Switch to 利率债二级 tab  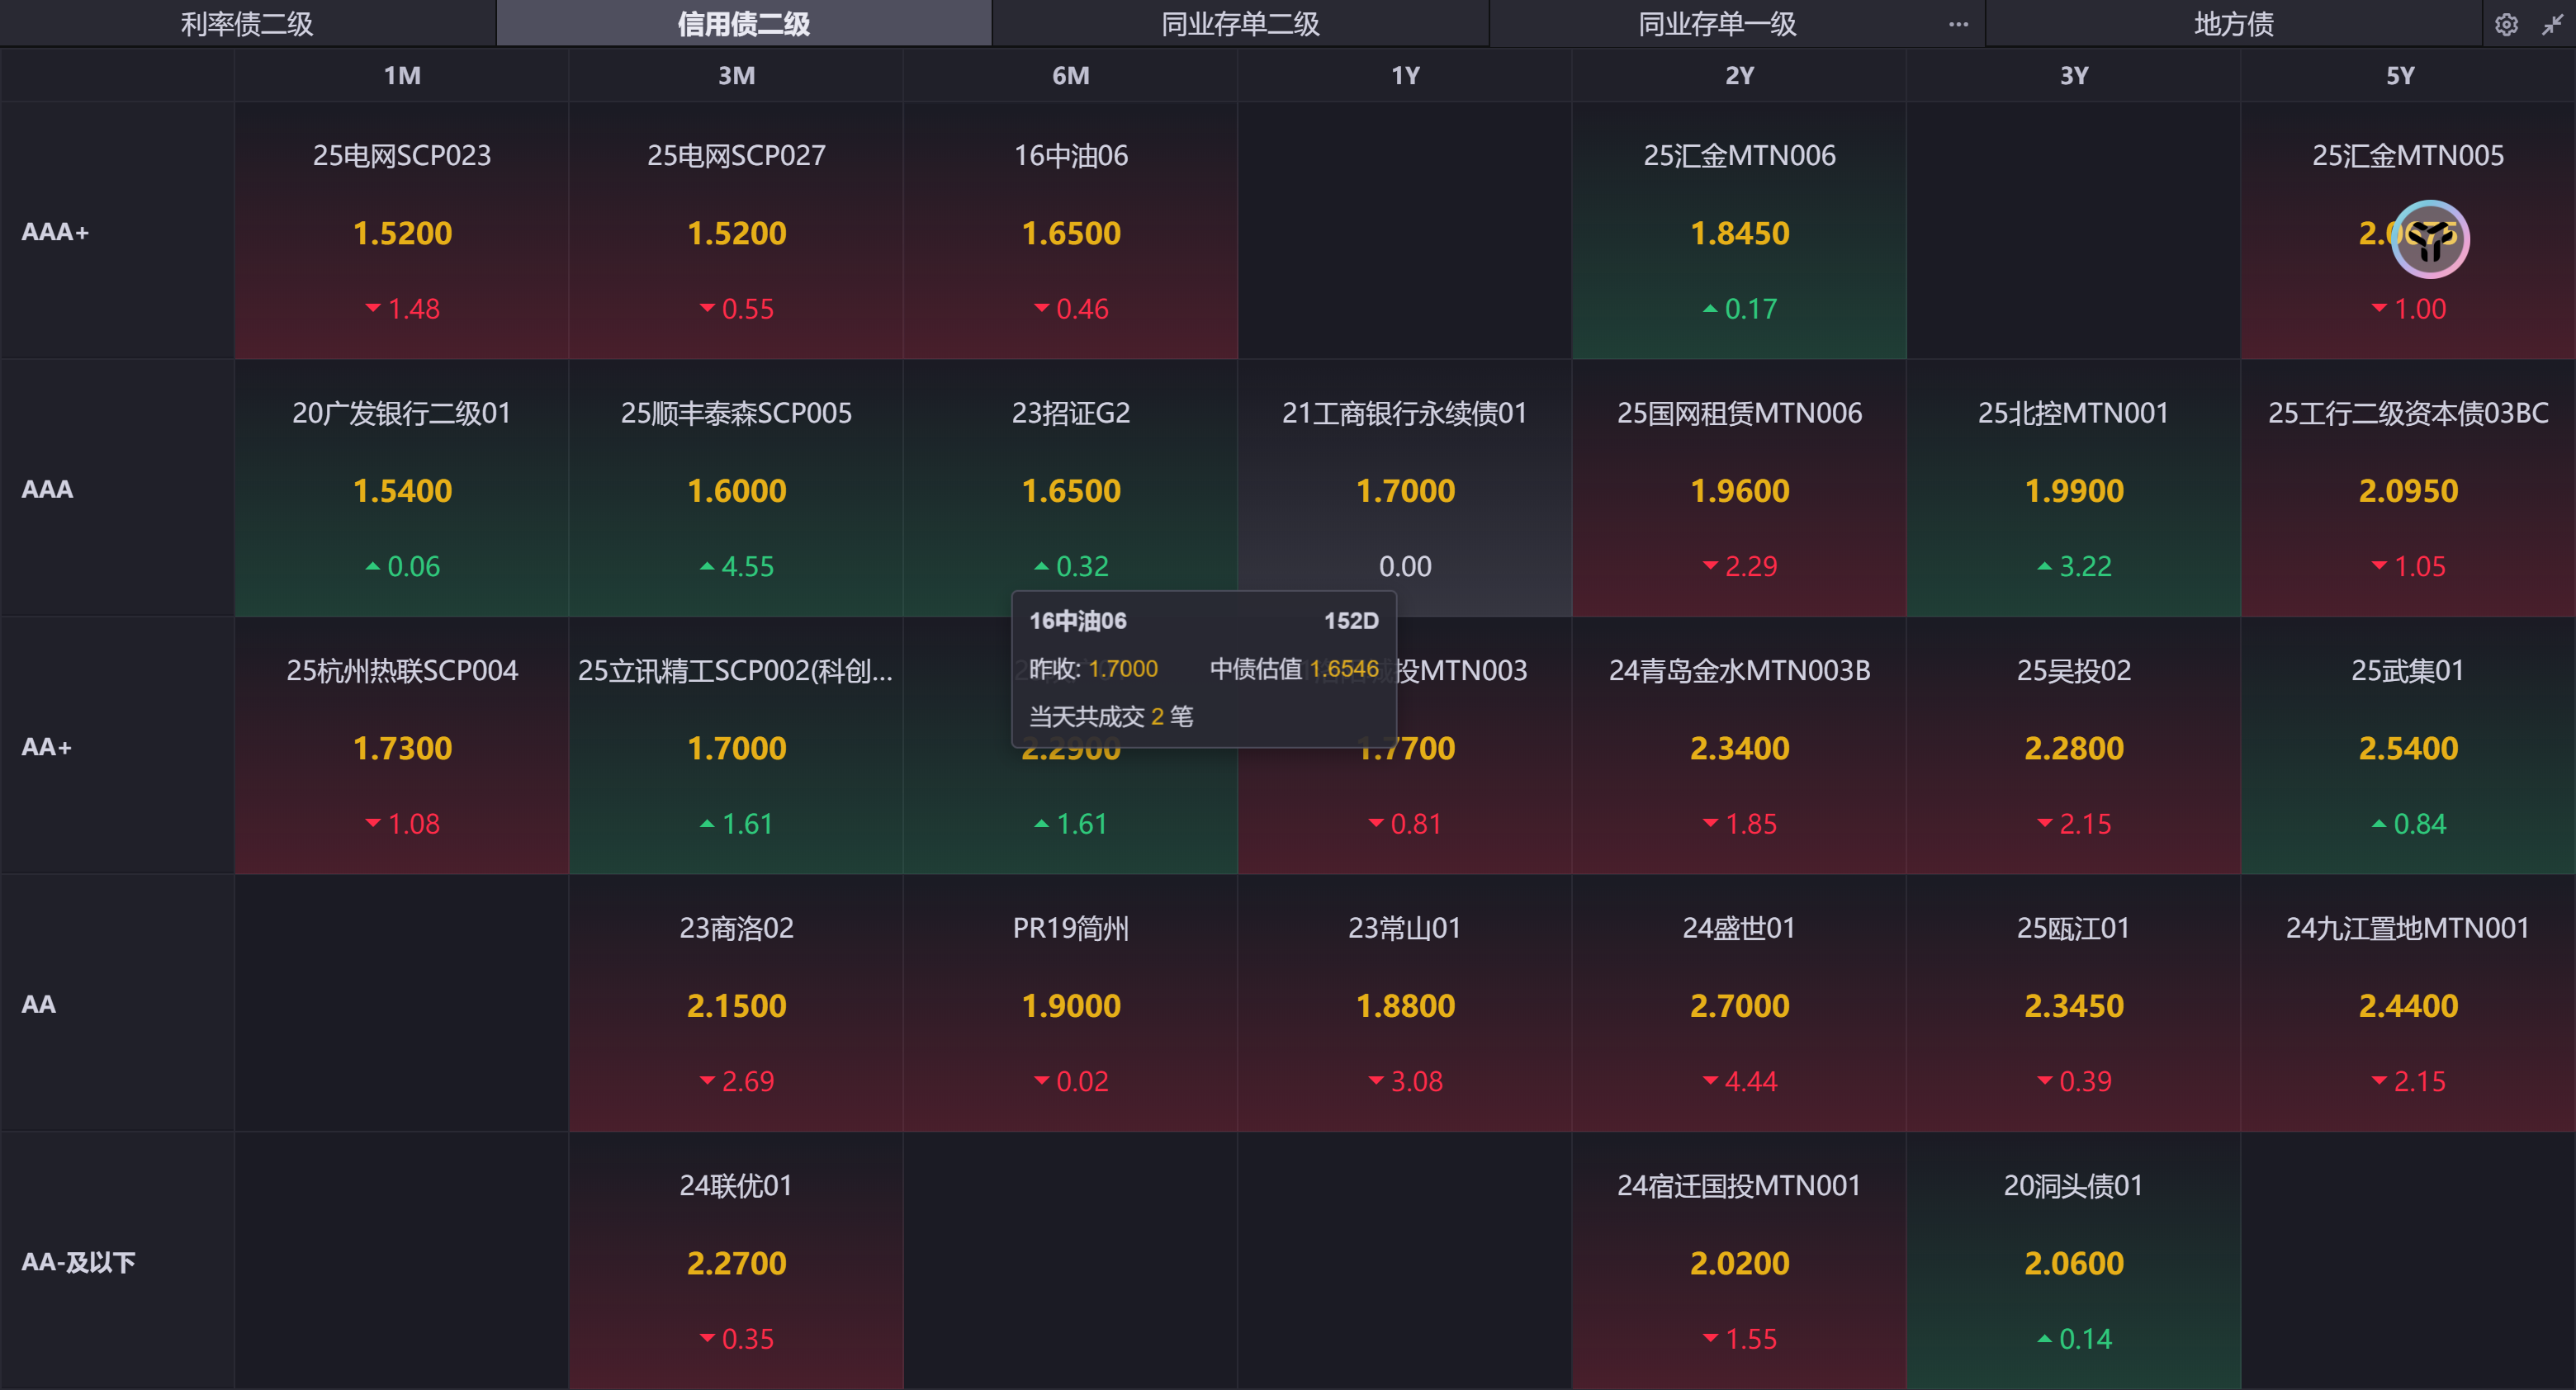pos(247,24)
